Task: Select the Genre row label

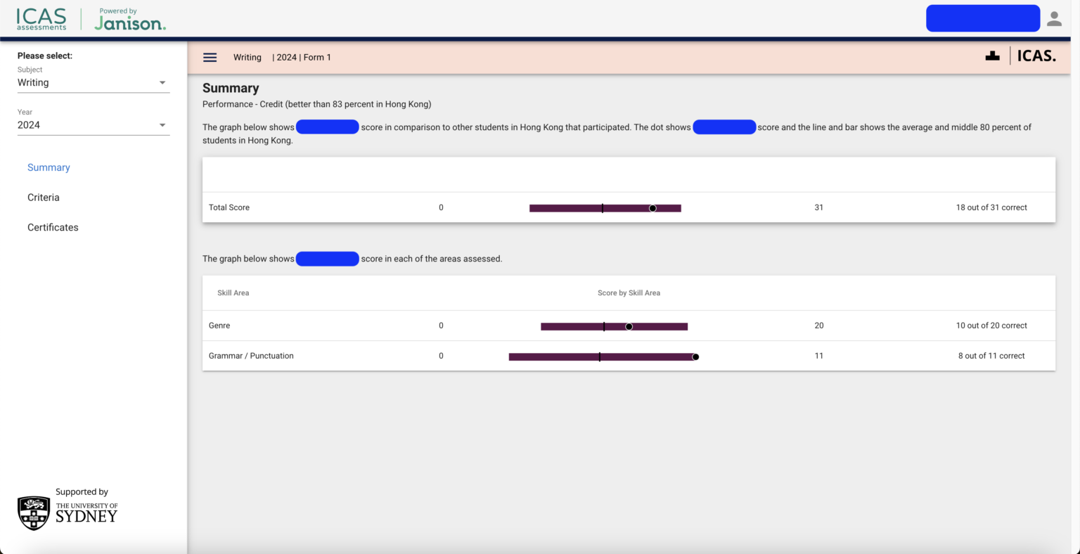Action: tap(219, 326)
